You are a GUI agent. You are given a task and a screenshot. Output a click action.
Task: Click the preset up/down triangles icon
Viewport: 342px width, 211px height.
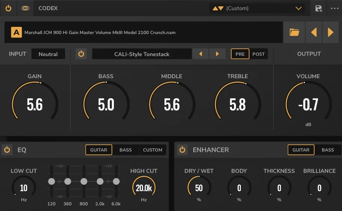pos(218,8)
